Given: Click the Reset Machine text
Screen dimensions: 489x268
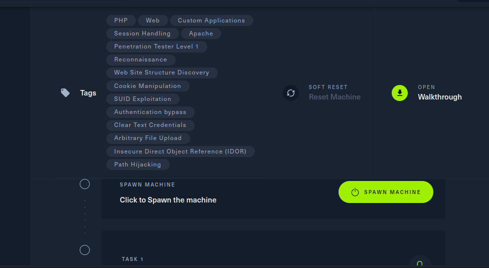Looking at the screenshot, I should click(x=335, y=97).
